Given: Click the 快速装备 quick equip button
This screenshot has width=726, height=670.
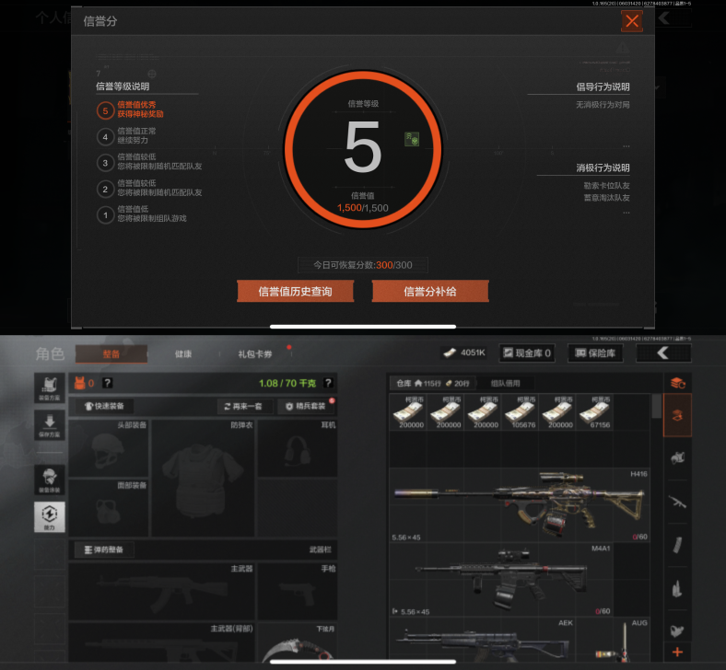Looking at the screenshot, I should click(x=104, y=406).
